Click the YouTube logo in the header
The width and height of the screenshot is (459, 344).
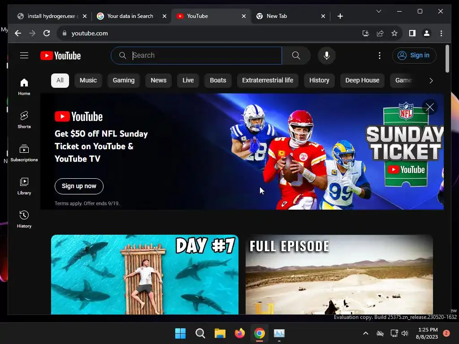[x=61, y=56]
